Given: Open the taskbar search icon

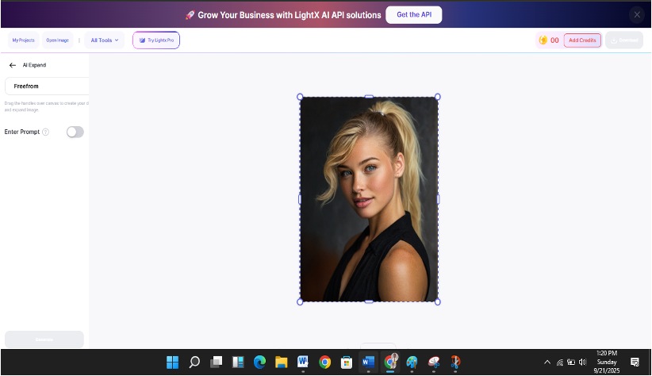Looking at the screenshot, I should [194, 363].
